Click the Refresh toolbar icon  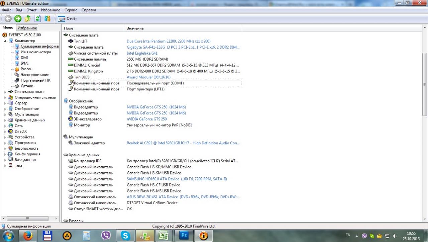(x=38, y=19)
